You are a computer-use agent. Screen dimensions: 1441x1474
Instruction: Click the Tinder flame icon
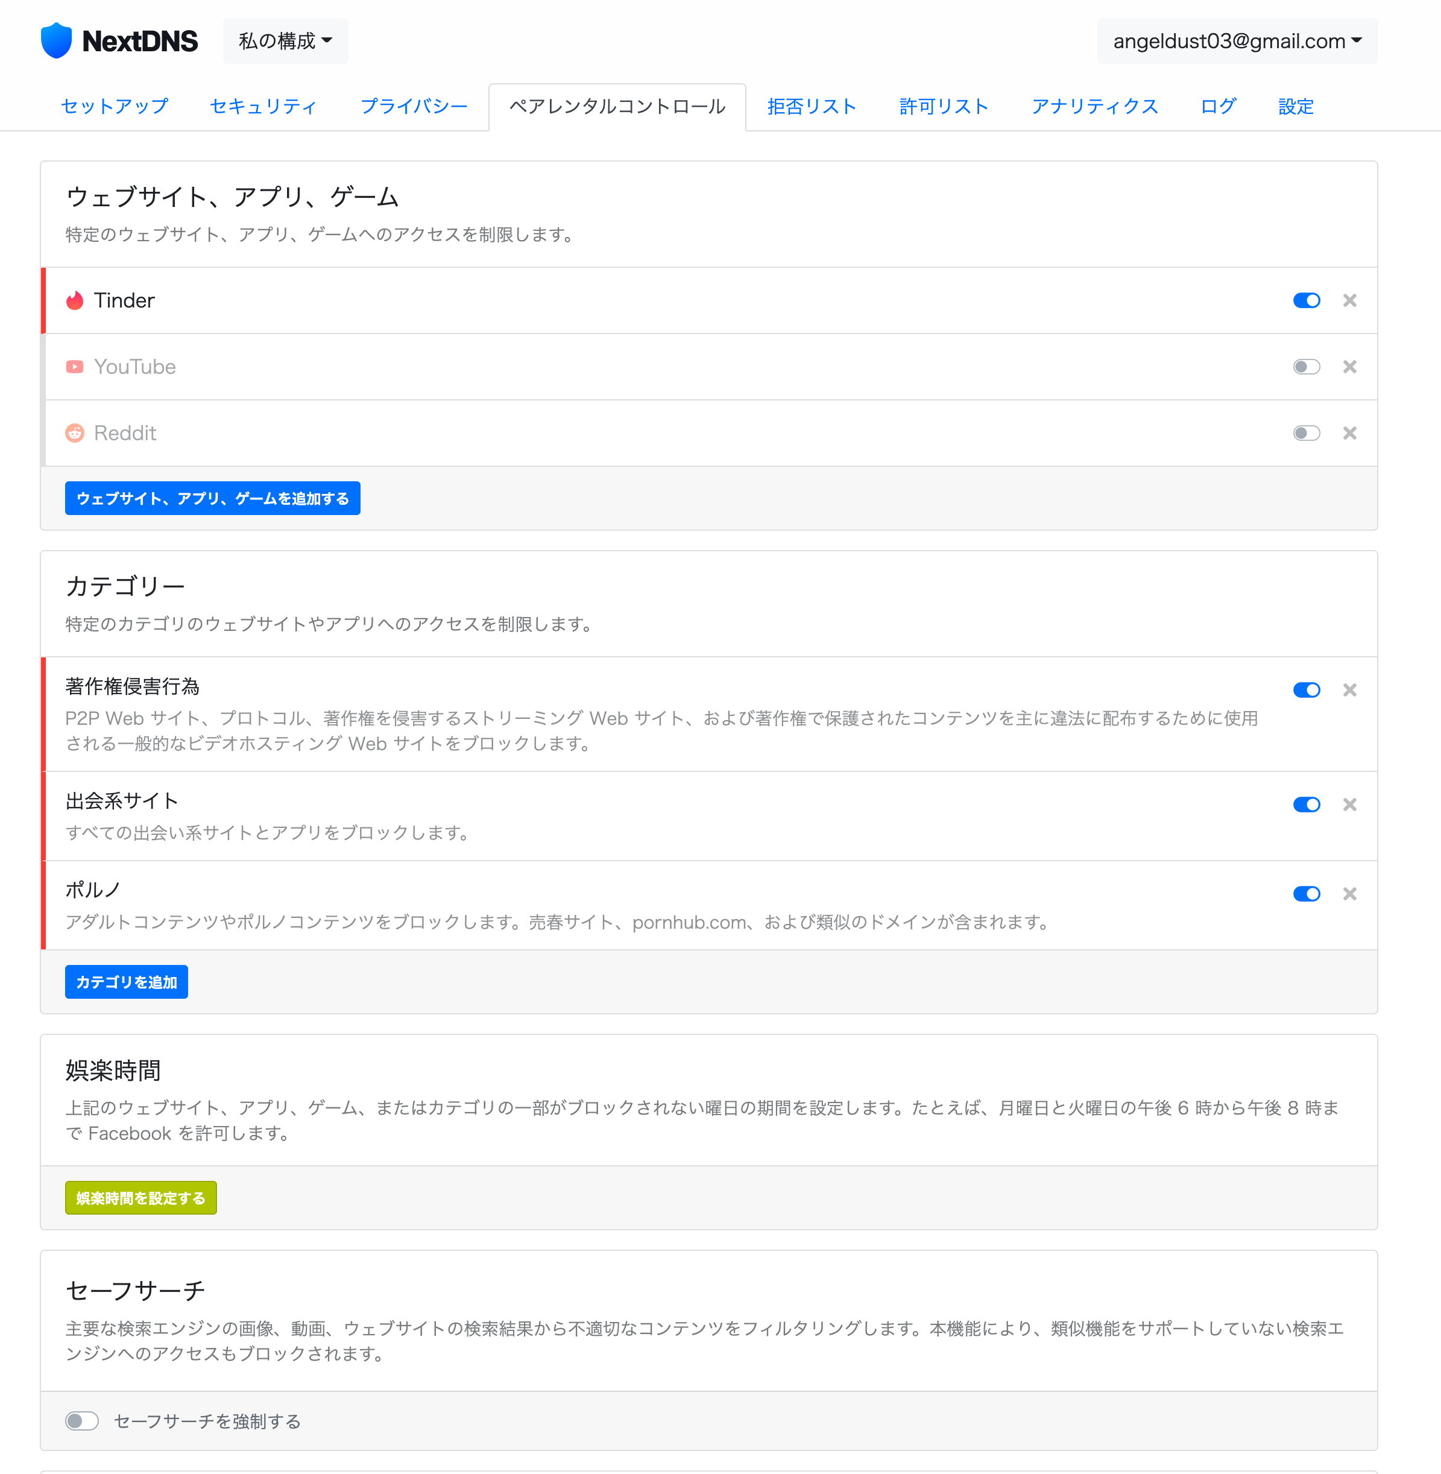74,300
